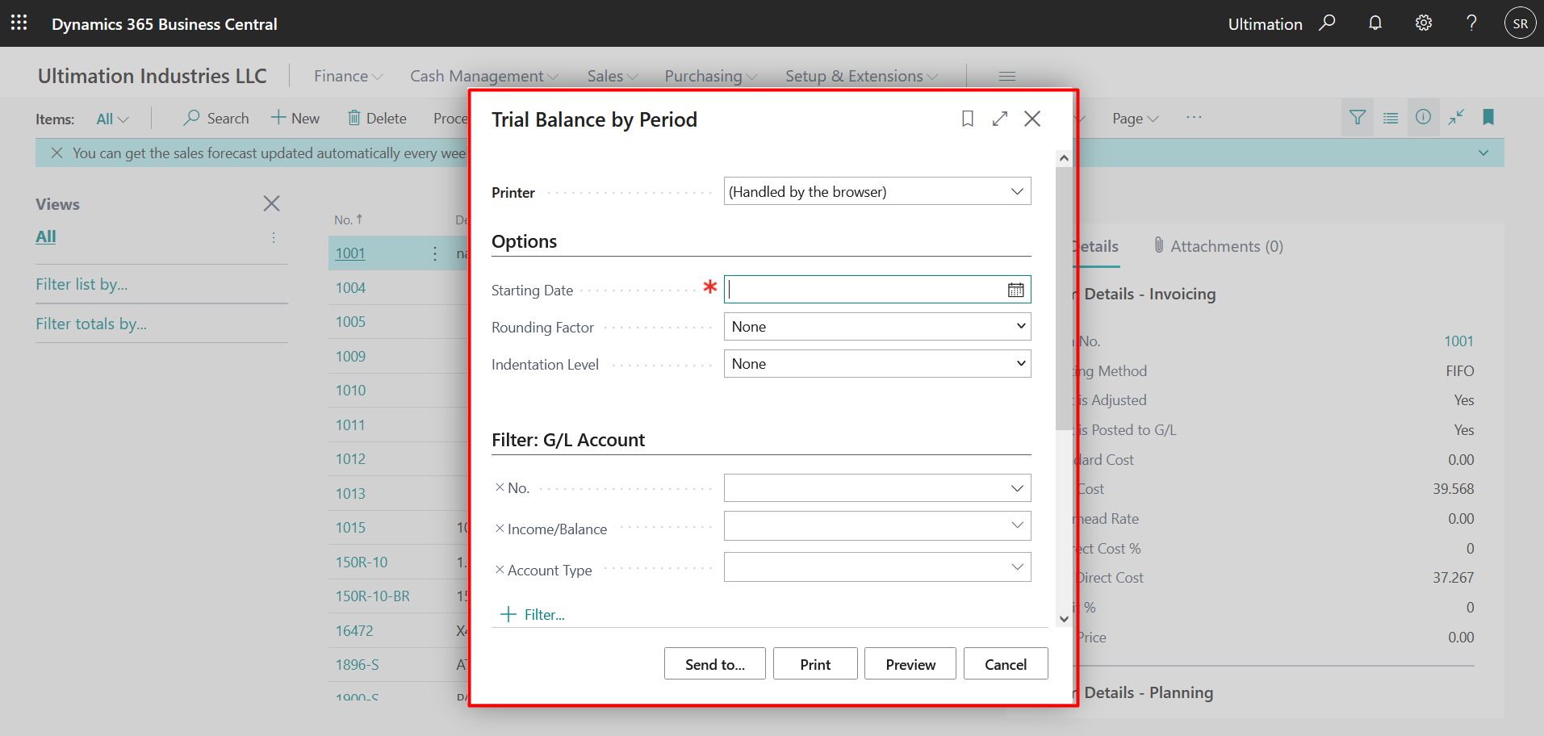Click the Delete action for items
1544x736 pixels.
point(377,118)
